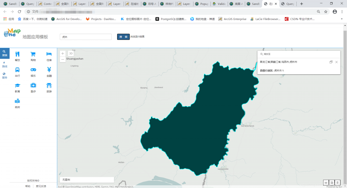Switch to the 符号 browser tab
The image size is (347, 188).
[x=150, y=4]
